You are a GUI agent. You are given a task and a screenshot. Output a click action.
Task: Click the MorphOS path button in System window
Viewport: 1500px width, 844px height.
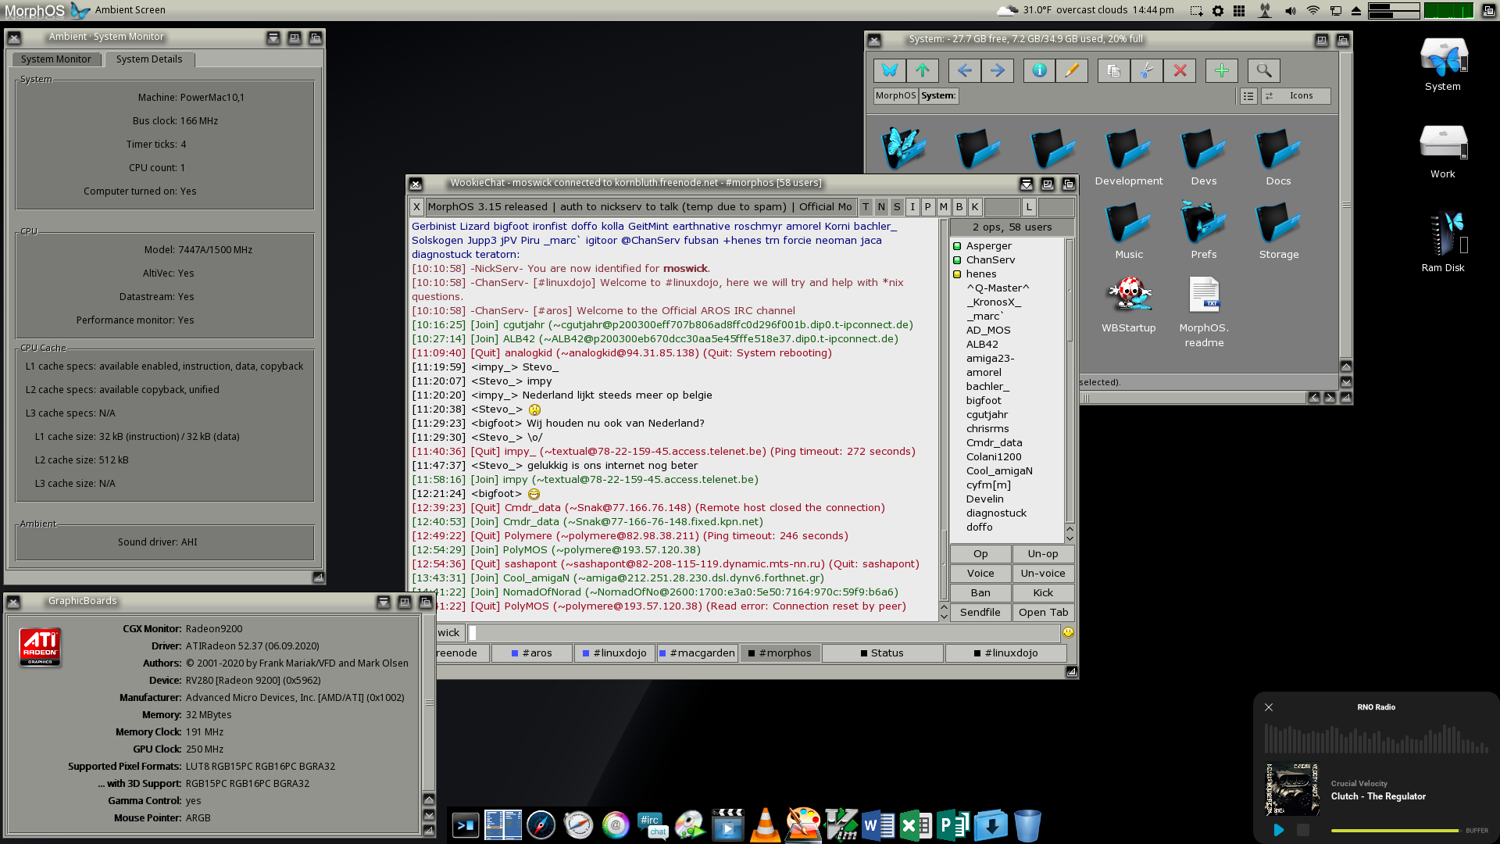[x=895, y=95]
